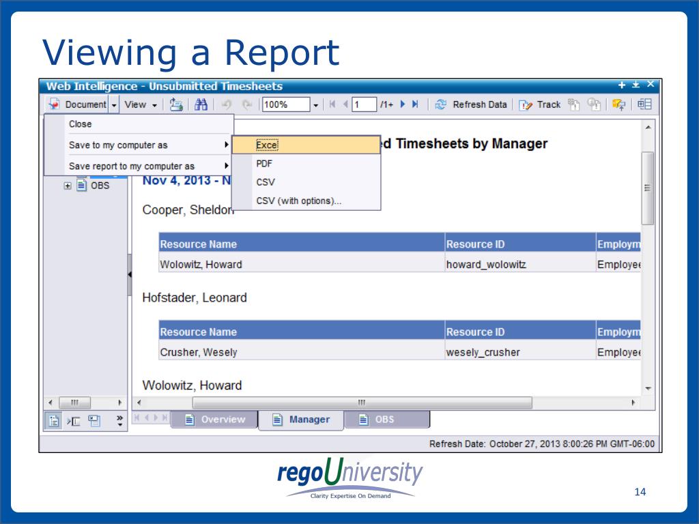The image size is (699, 524).
Task: Click the plus icon in title bar
Action: click(622, 85)
